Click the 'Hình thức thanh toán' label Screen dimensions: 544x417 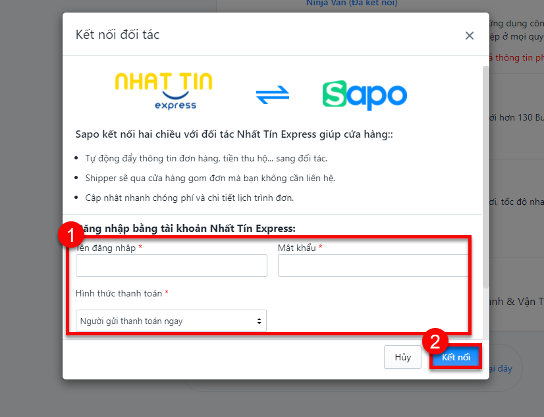119,294
